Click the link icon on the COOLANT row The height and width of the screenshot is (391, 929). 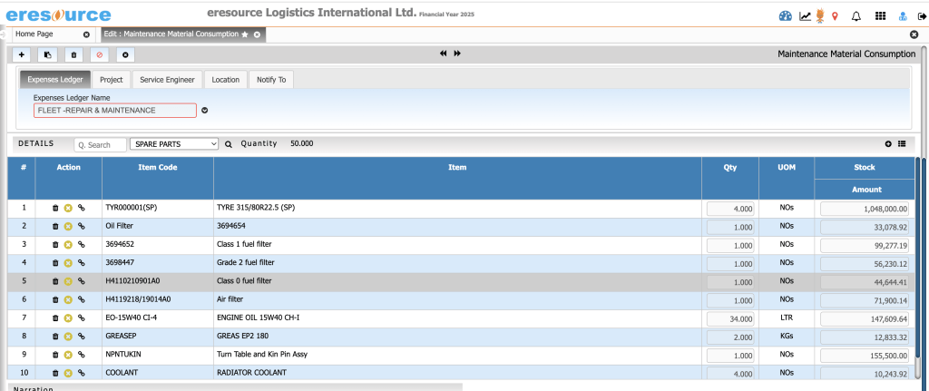(81, 373)
